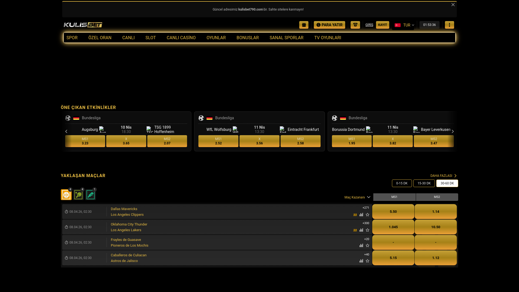Open statistics for Frayles de Guasave match
This screenshot has height=292, width=519.
click(361, 245)
